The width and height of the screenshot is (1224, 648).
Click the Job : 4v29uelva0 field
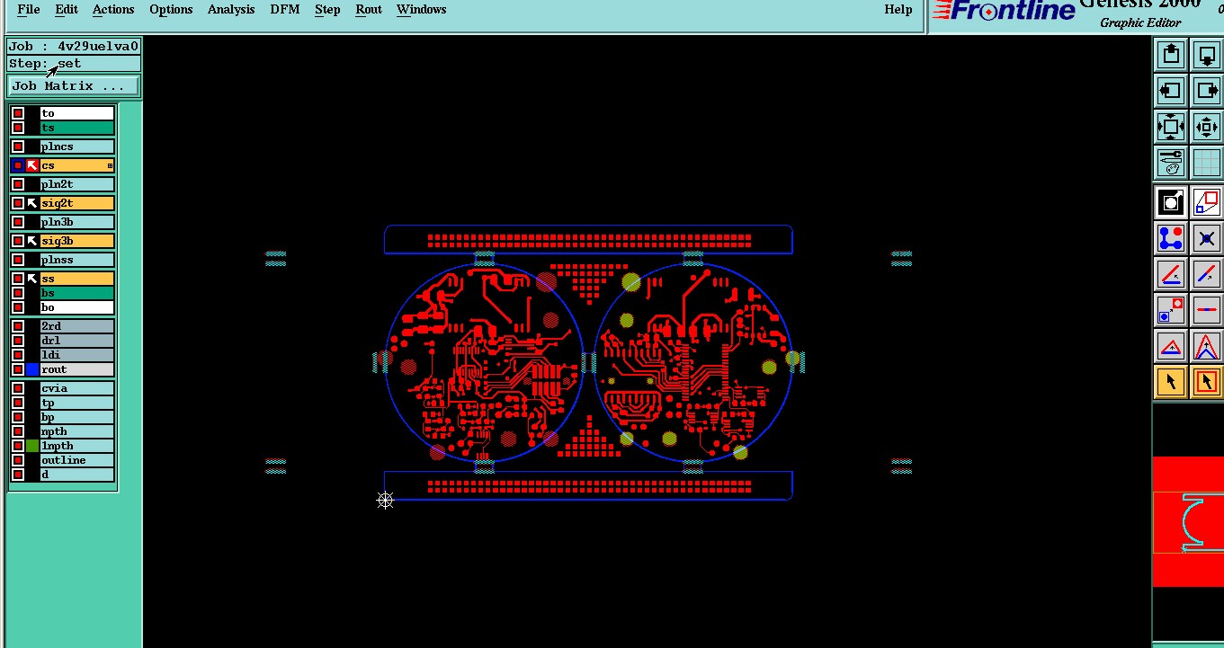pyautogui.click(x=74, y=47)
